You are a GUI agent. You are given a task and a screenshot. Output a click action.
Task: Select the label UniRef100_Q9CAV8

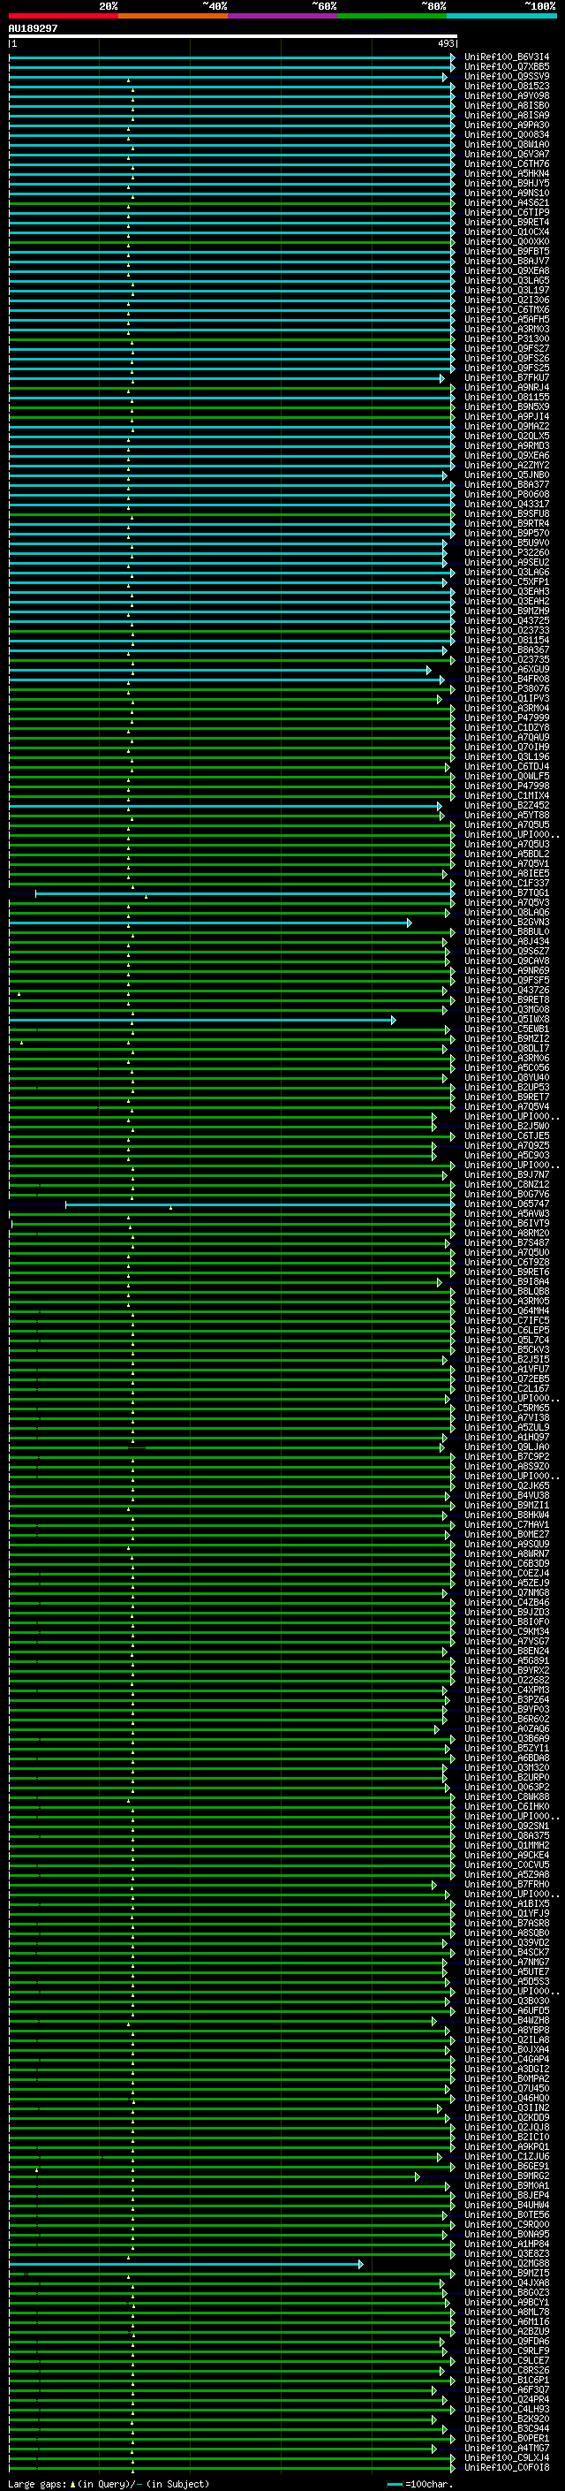pos(507,961)
